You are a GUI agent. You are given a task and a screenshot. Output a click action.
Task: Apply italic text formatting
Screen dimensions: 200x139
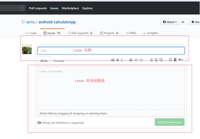click(122, 60)
